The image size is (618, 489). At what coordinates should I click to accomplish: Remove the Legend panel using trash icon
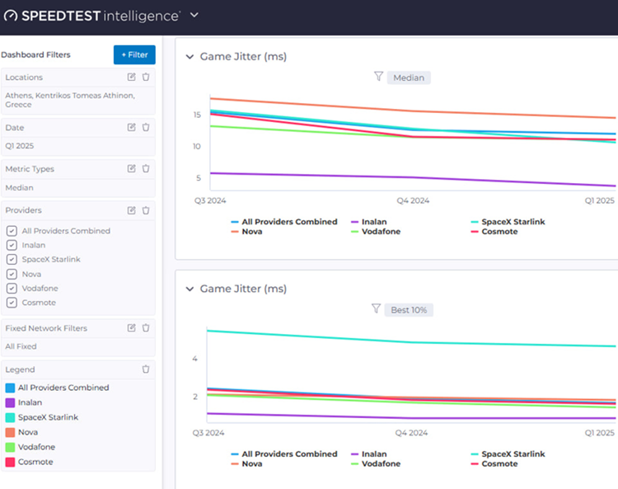[x=146, y=369]
